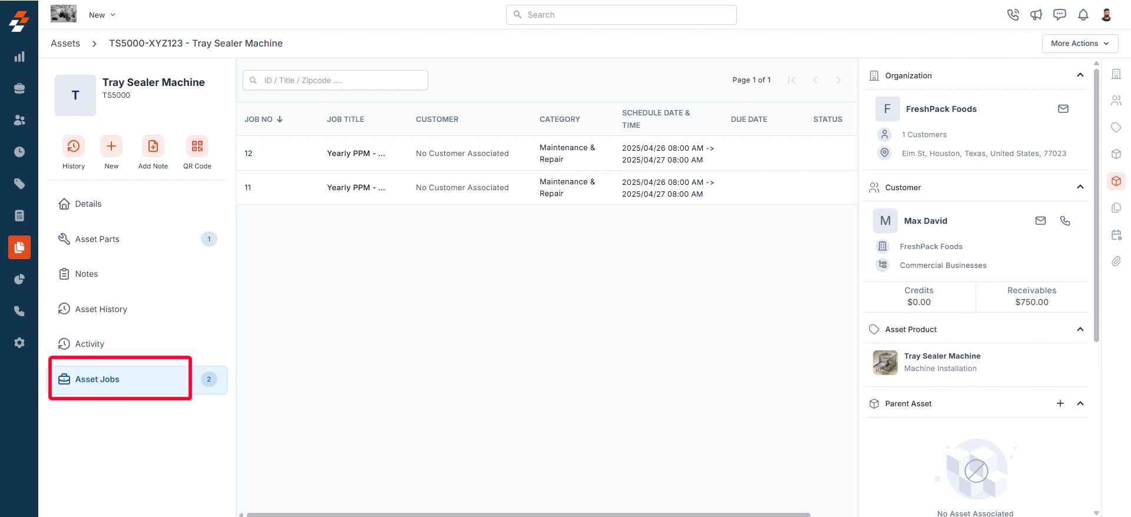Open the price tag icon in left sidebar

[19, 184]
